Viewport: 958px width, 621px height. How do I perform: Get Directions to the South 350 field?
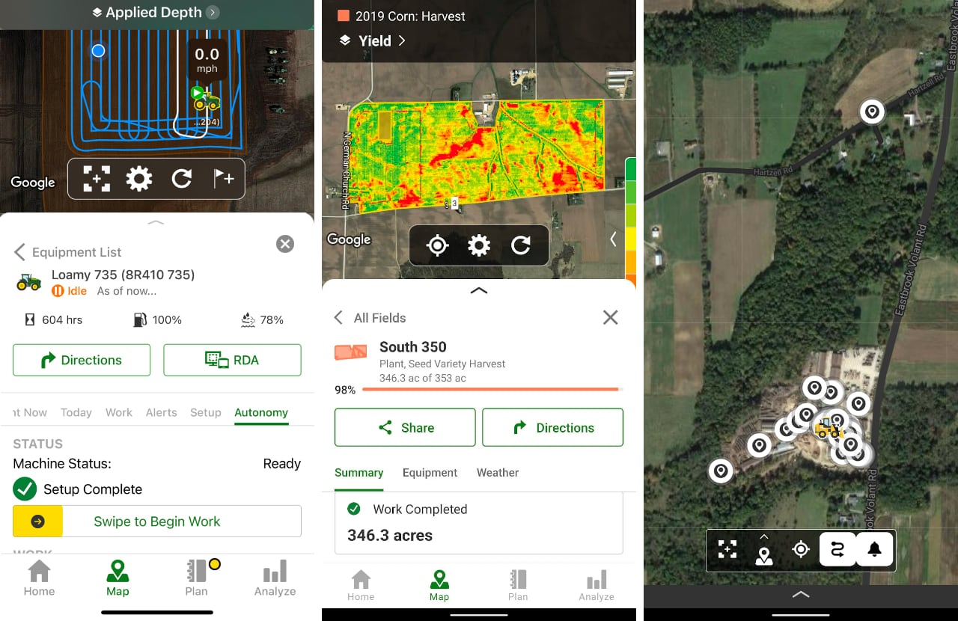click(552, 427)
